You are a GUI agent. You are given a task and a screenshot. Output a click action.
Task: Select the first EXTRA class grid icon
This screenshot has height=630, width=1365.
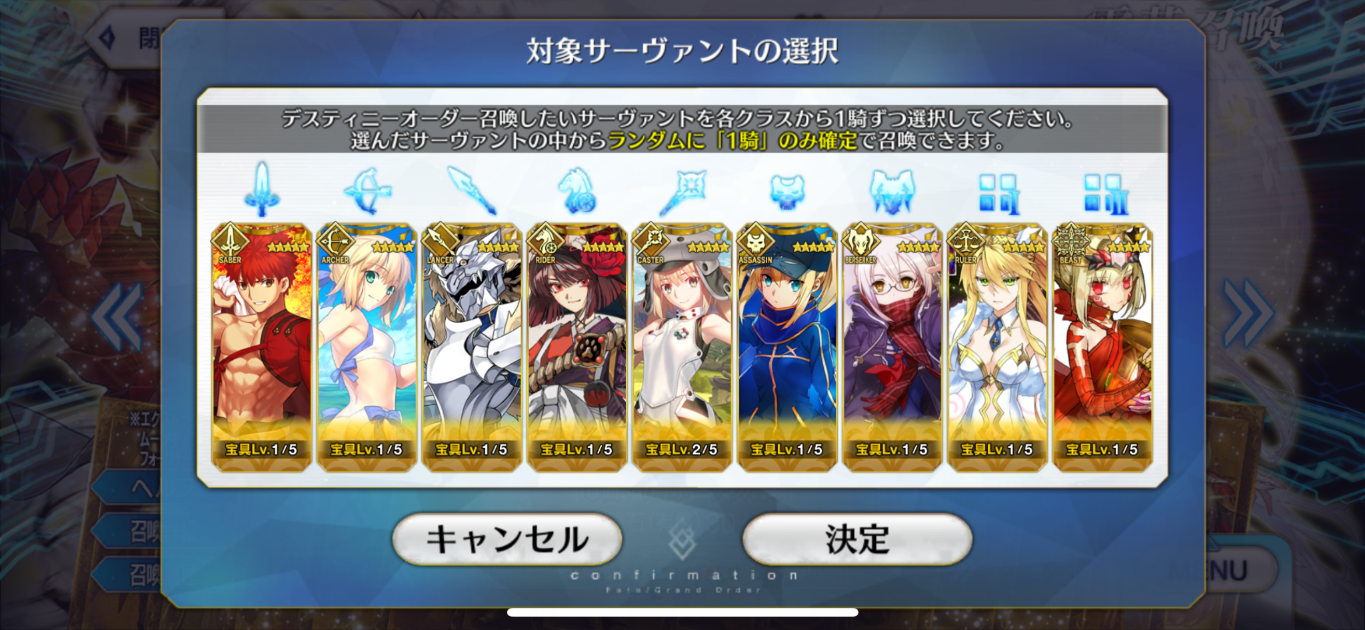point(998,193)
